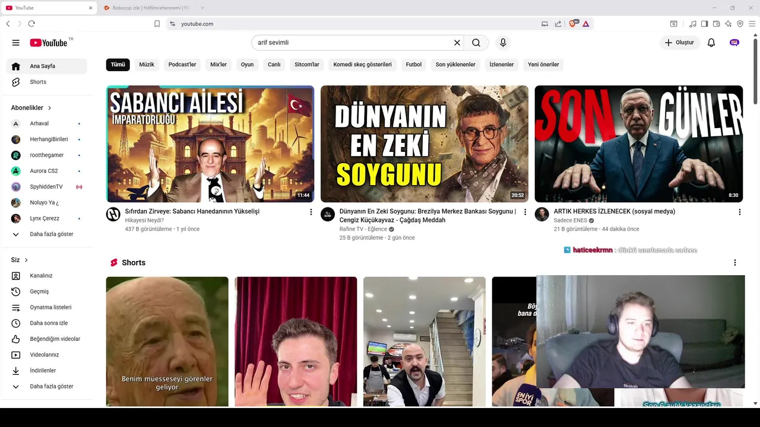This screenshot has height=427, width=760.
Task: Select the Yeni öneriler filter chip
Action: tap(543, 65)
